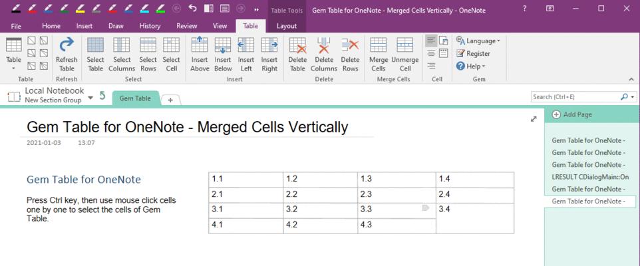This screenshot has height=266, width=640.
Task: Collapse the ribbon with the chevron
Action: 631,79
